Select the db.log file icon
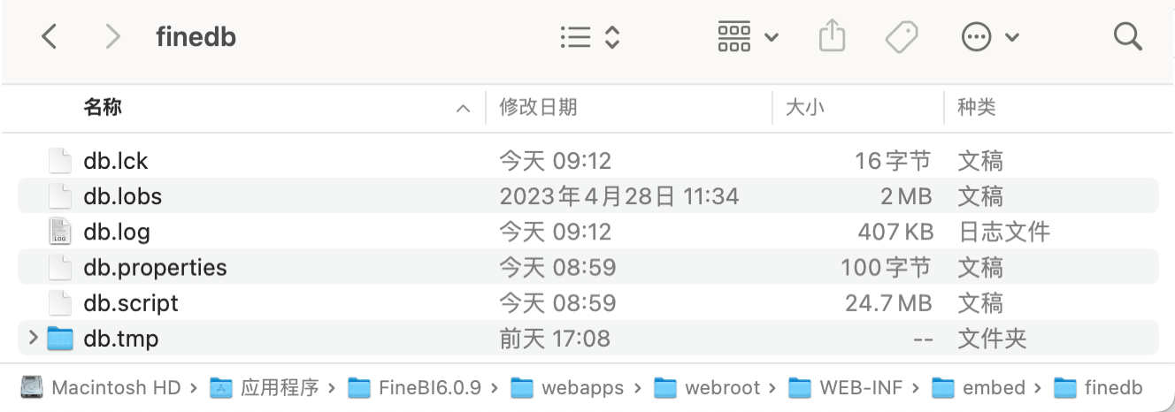The height and width of the screenshot is (412, 1175). coord(59,232)
